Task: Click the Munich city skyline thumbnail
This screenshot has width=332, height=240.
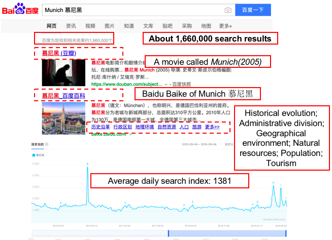Action: (x=63, y=118)
